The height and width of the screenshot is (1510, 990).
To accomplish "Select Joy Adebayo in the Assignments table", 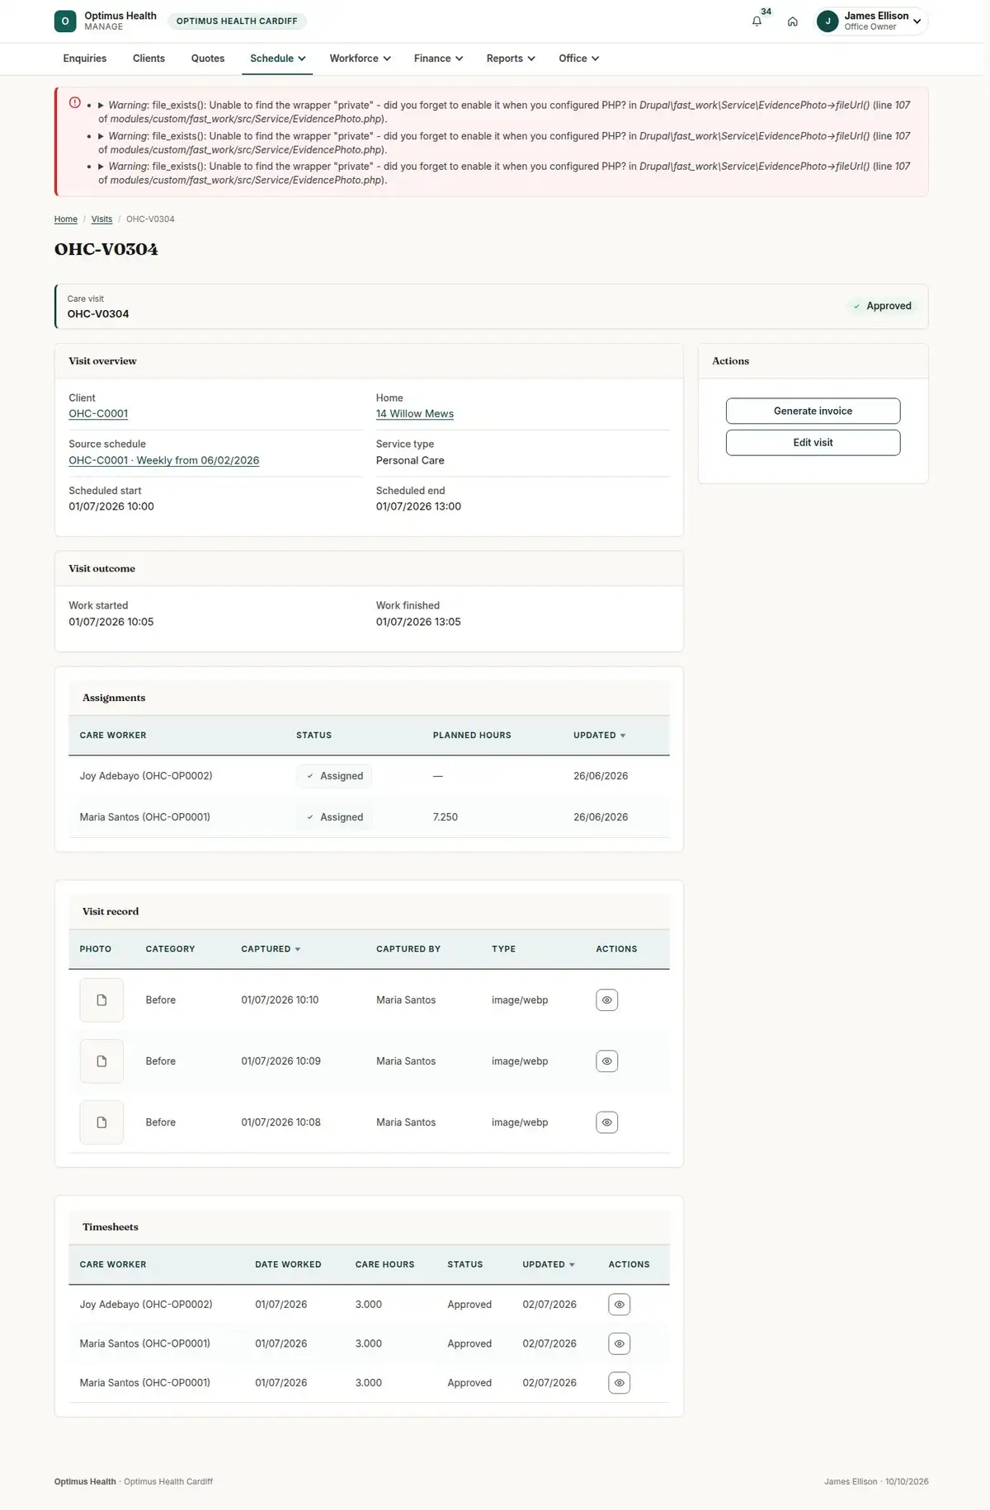I will click(146, 776).
